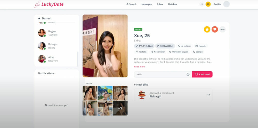The height and width of the screenshot is (128, 258).
Task: Open the notifications bell
Action: 201,4
